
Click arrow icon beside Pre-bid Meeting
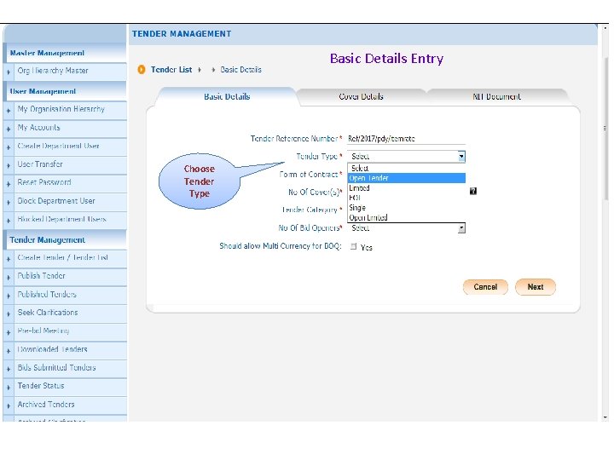tap(9, 332)
